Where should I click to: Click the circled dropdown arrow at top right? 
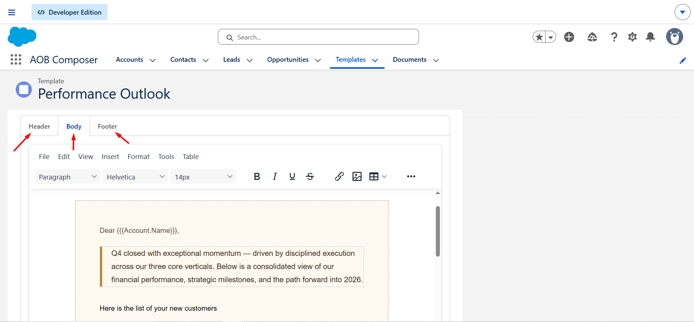point(682,12)
